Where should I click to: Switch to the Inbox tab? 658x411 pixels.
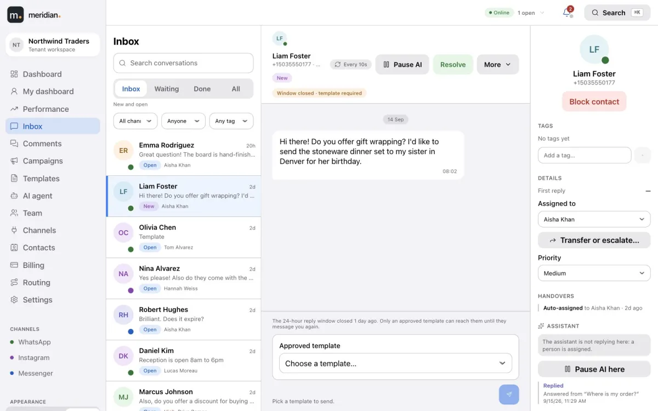[131, 89]
